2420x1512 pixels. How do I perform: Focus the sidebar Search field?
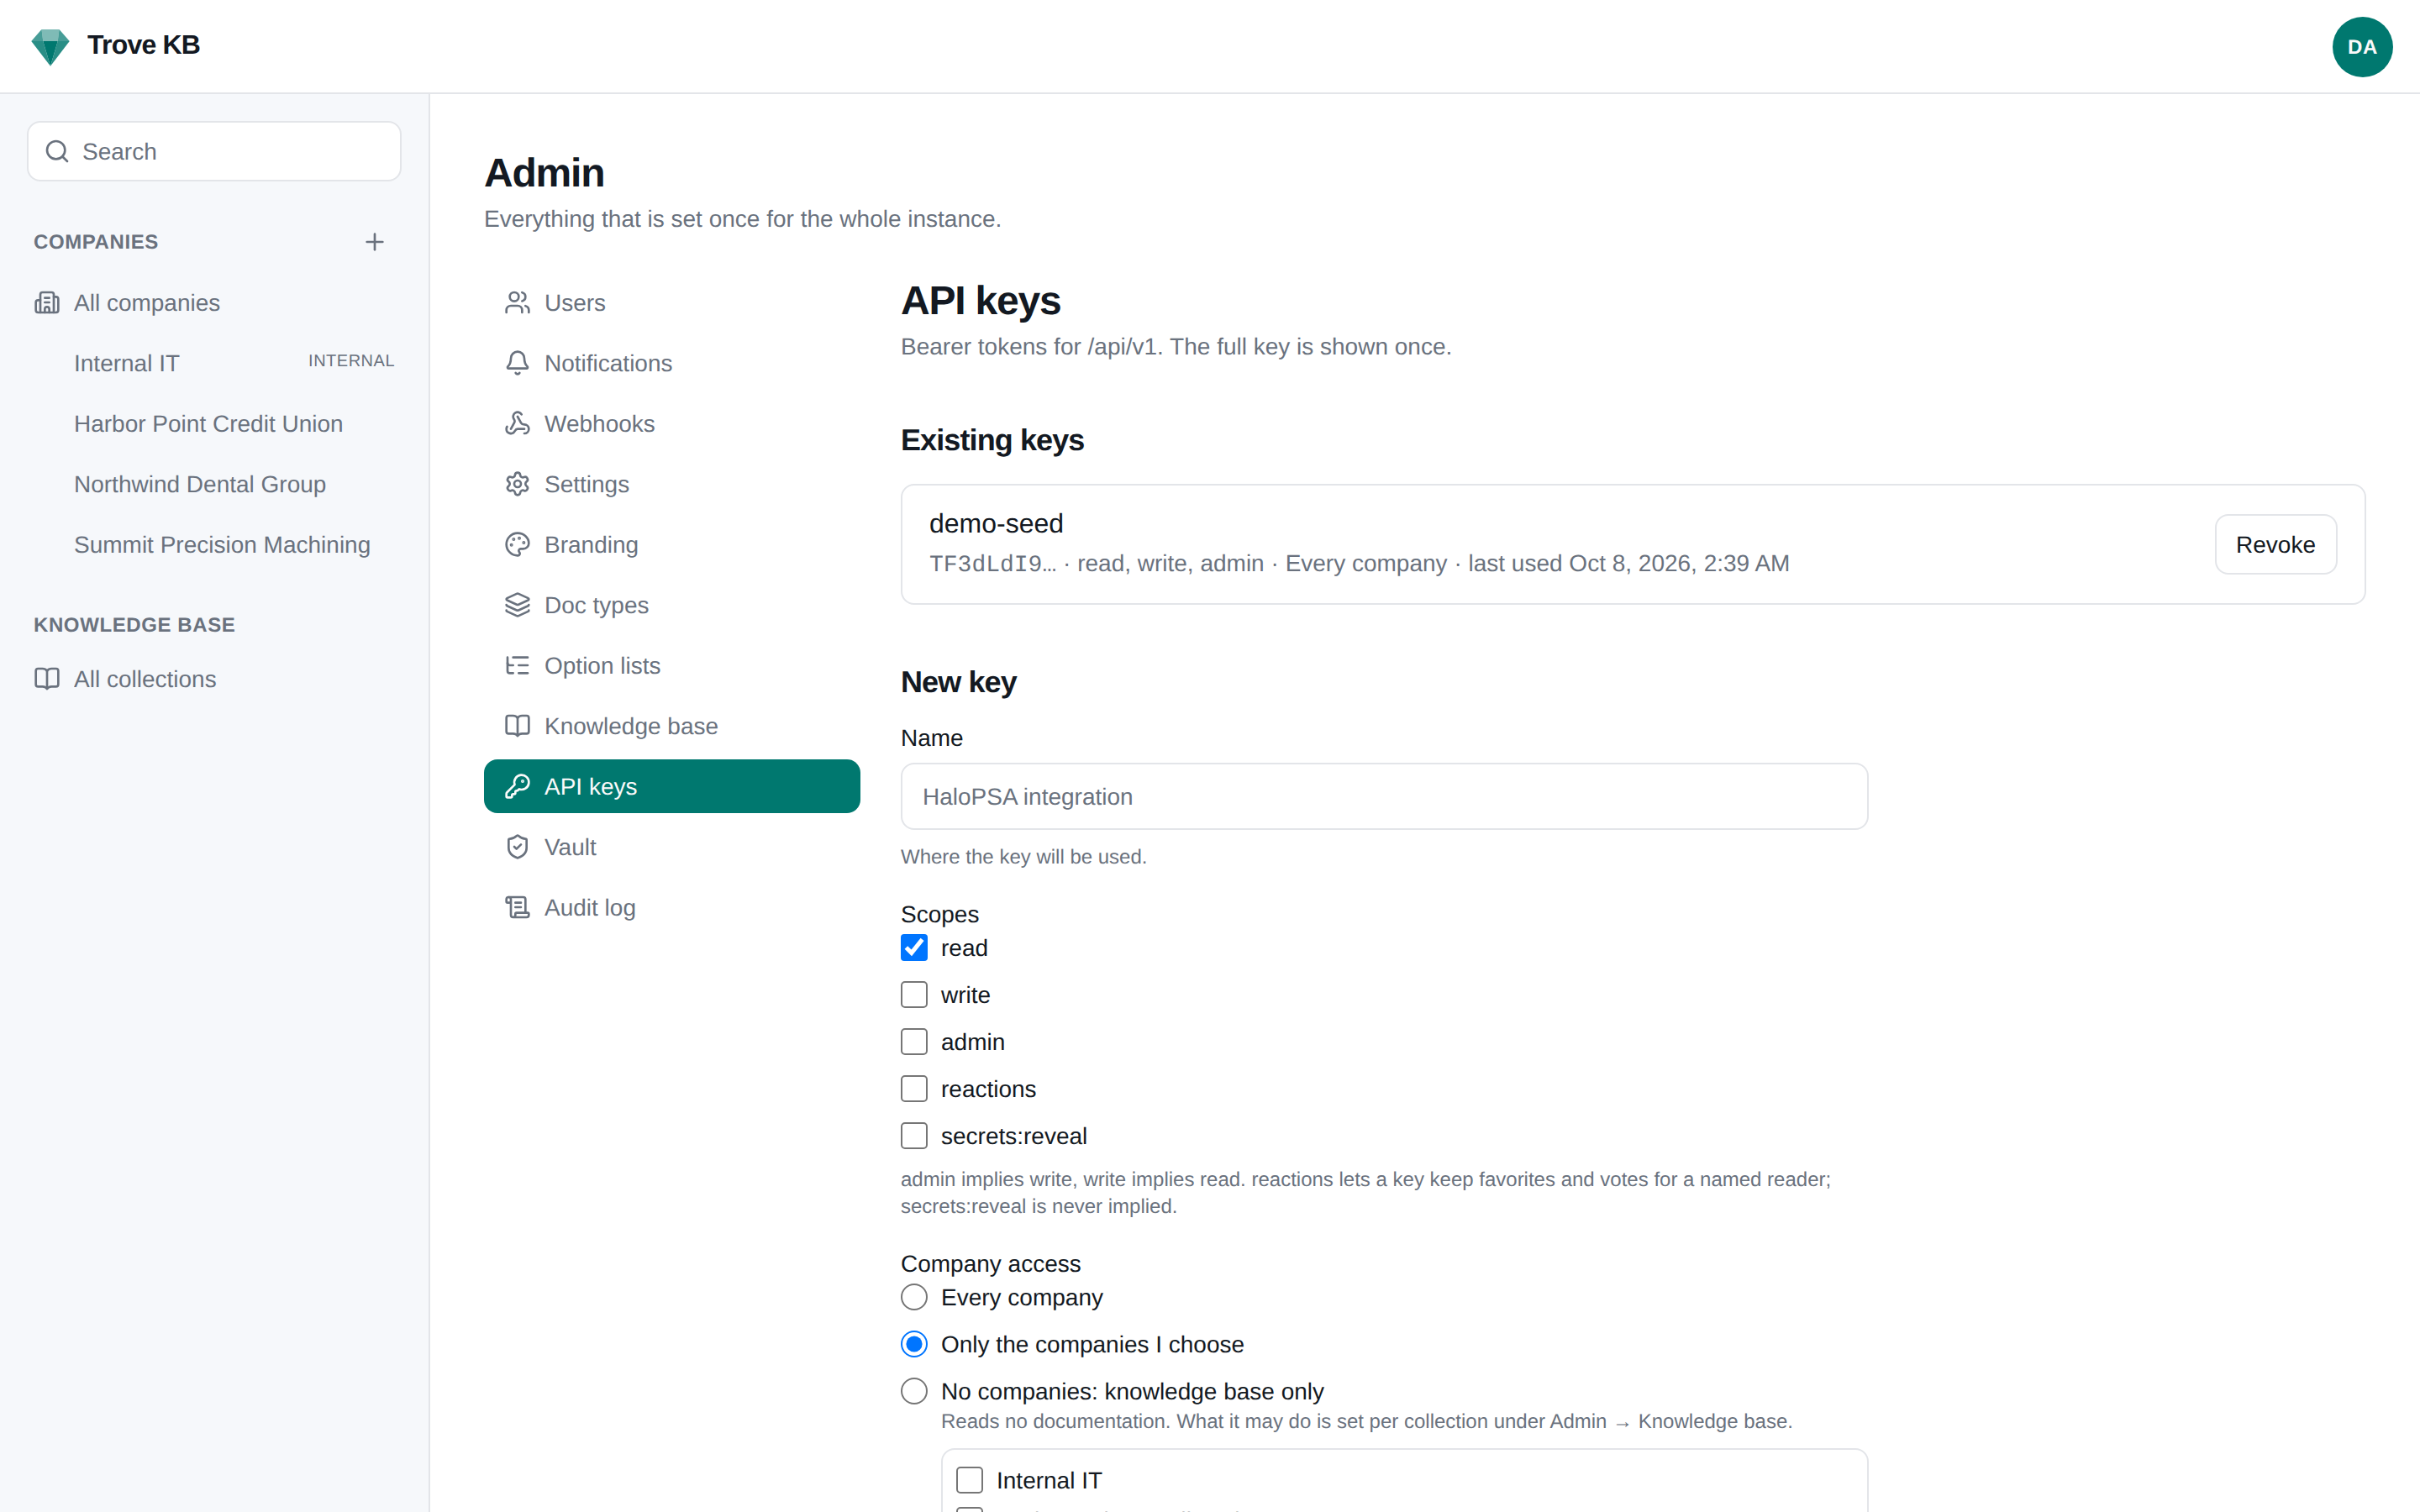pyautogui.click(x=214, y=151)
